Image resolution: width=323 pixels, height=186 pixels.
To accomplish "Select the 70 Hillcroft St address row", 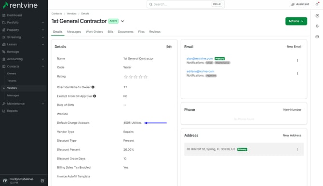I will click(244, 149).
